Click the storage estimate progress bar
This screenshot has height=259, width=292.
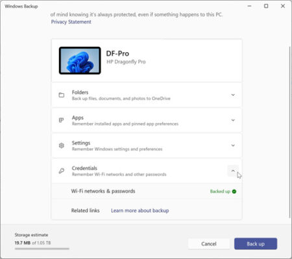(42, 249)
